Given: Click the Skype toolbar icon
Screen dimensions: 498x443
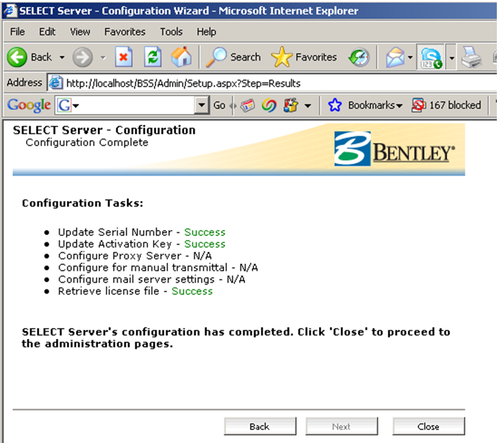Looking at the screenshot, I should pyautogui.click(x=431, y=58).
